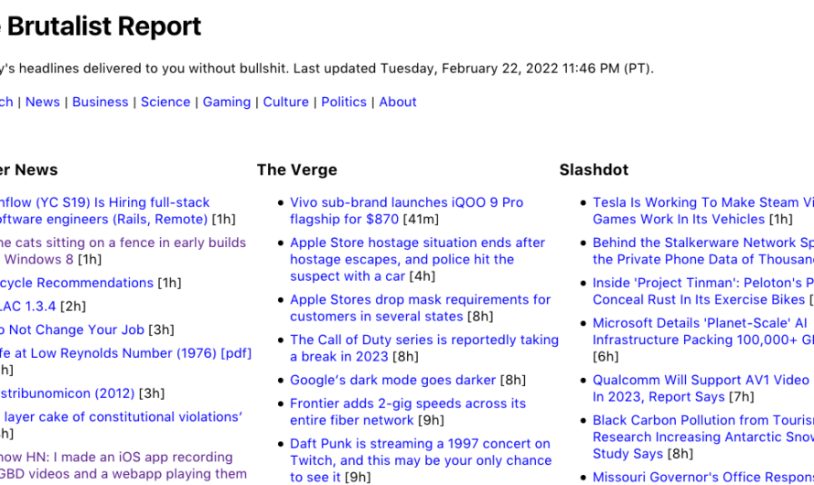Open Inside 'Project Tinman' Peloton article
Screen dimensions: 814x485
(x=702, y=283)
